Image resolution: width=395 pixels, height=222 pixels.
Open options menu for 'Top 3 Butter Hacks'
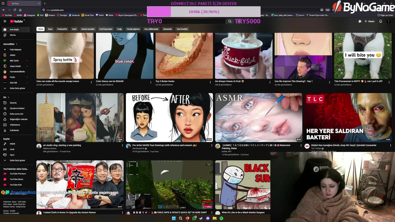(x=210, y=82)
